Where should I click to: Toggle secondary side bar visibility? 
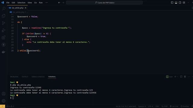180,3
